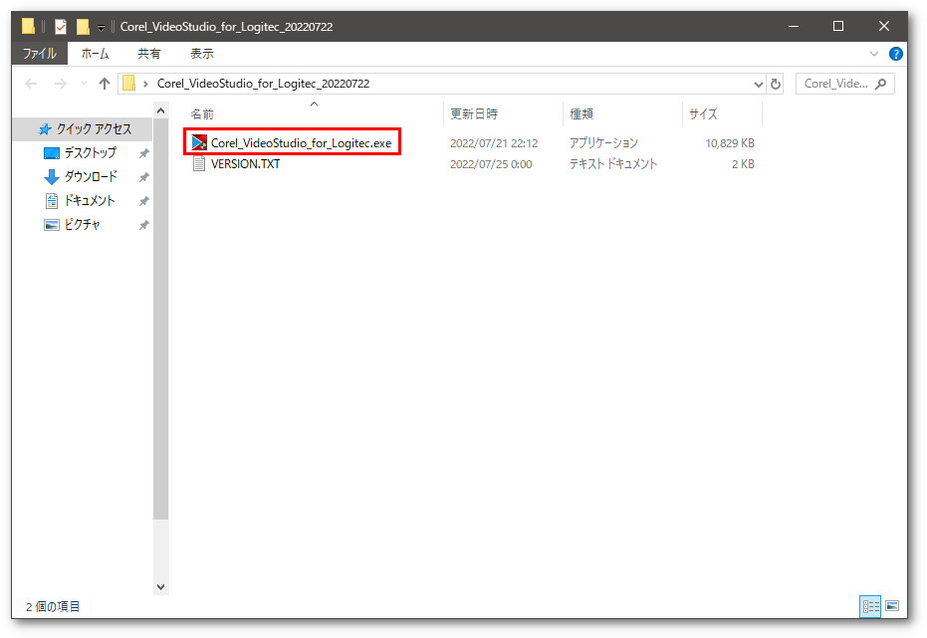This screenshot has width=927, height=638.
Task: Click the pin beside ドキュメント
Action: point(143,201)
